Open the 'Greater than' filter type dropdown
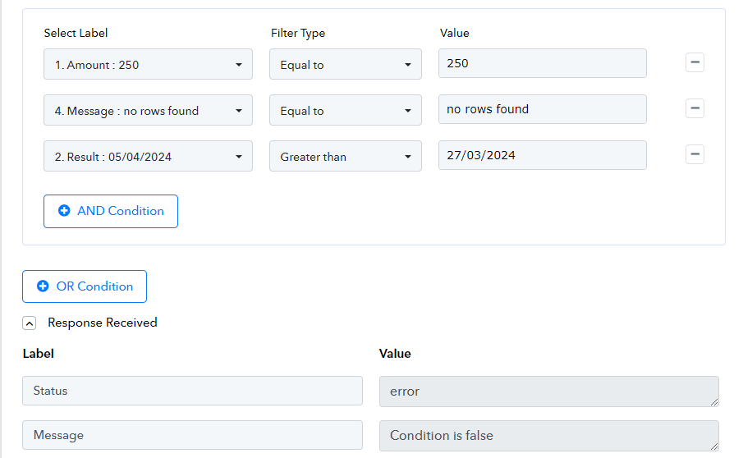 (x=345, y=157)
